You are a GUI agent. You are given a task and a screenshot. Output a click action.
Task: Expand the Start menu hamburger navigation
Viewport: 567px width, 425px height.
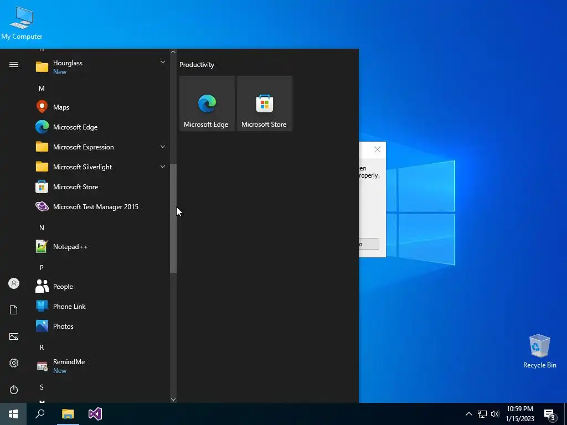tap(14, 65)
